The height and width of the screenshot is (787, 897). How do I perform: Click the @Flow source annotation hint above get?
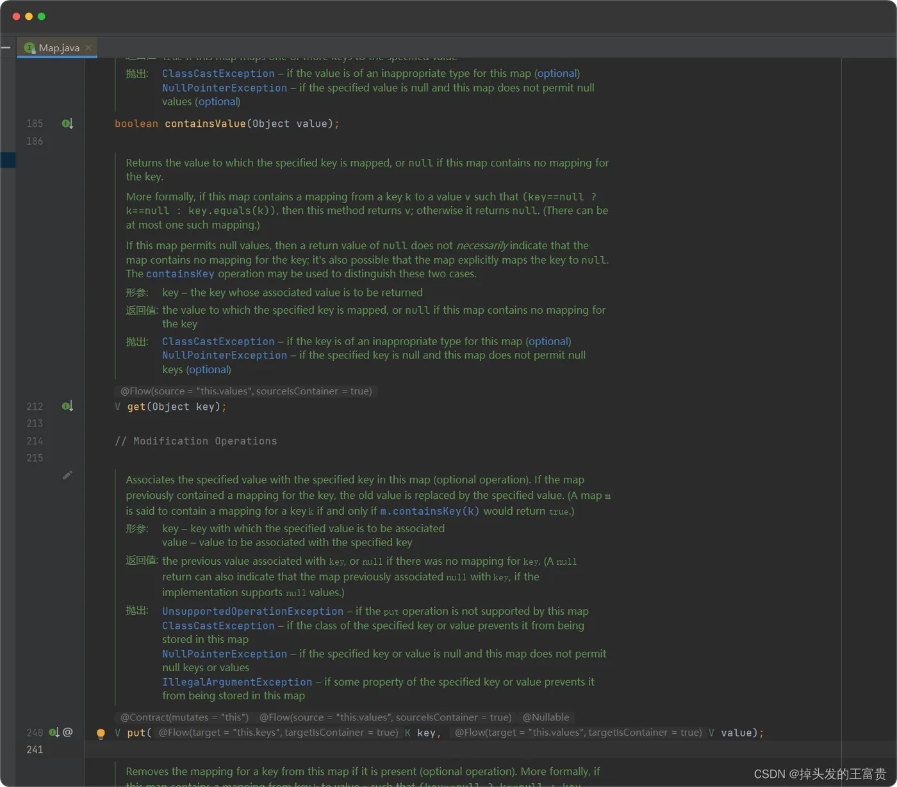(246, 391)
